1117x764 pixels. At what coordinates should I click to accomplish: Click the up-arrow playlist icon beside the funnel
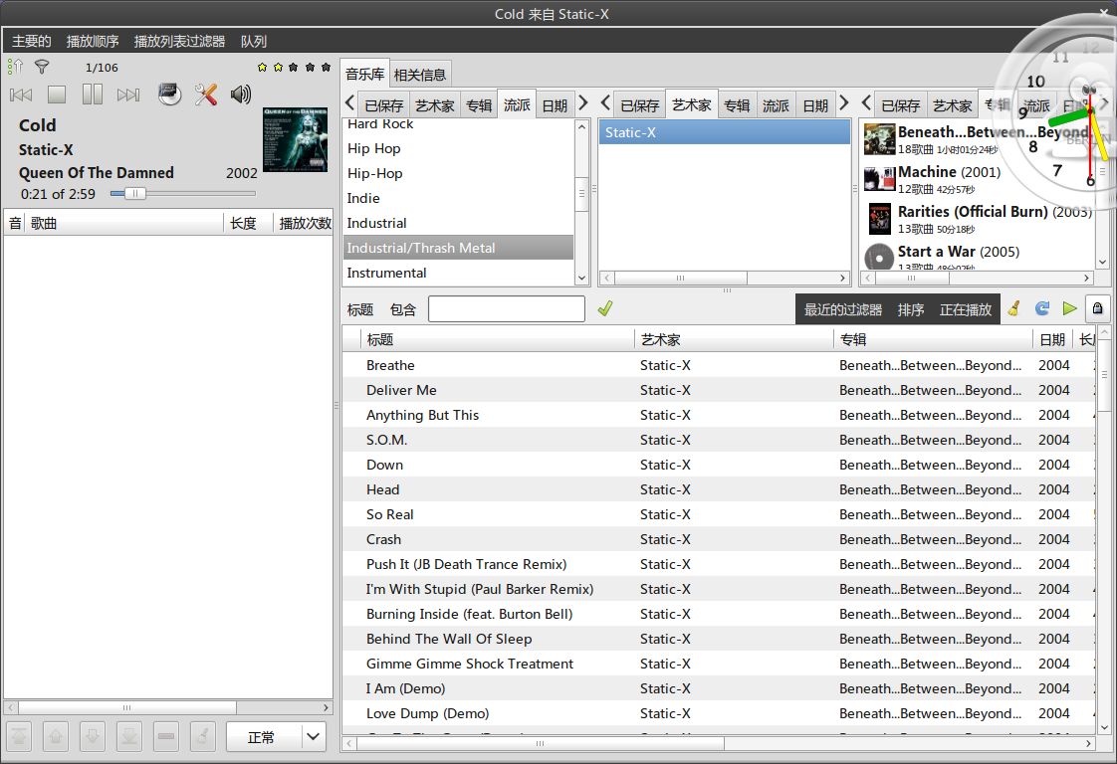pyautogui.click(x=16, y=67)
